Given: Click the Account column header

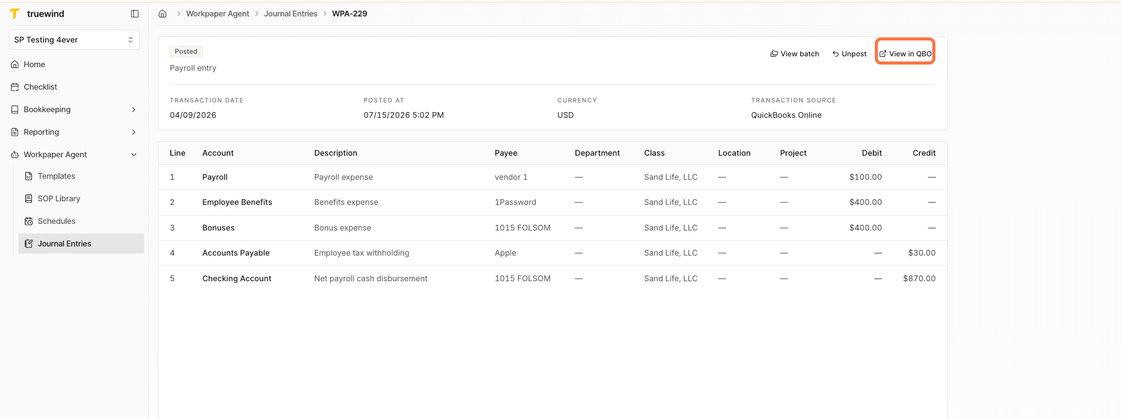Looking at the screenshot, I should [x=218, y=153].
